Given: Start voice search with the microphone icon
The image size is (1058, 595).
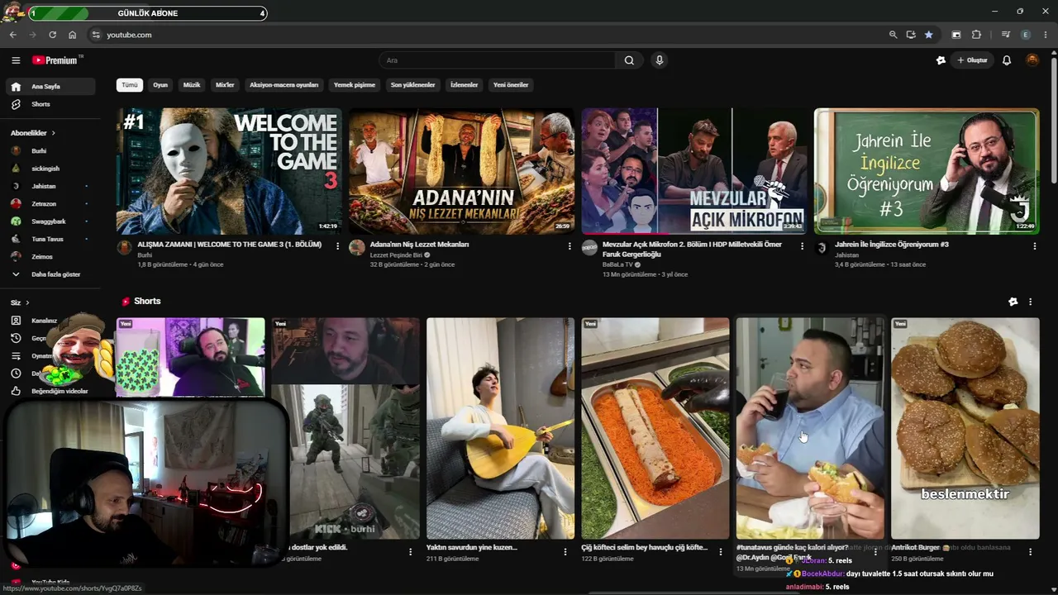Looking at the screenshot, I should pyautogui.click(x=659, y=60).
